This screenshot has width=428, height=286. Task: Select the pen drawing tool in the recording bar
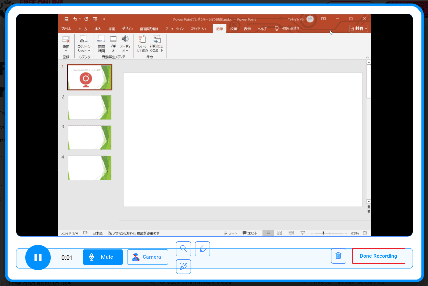click(202, 249)
